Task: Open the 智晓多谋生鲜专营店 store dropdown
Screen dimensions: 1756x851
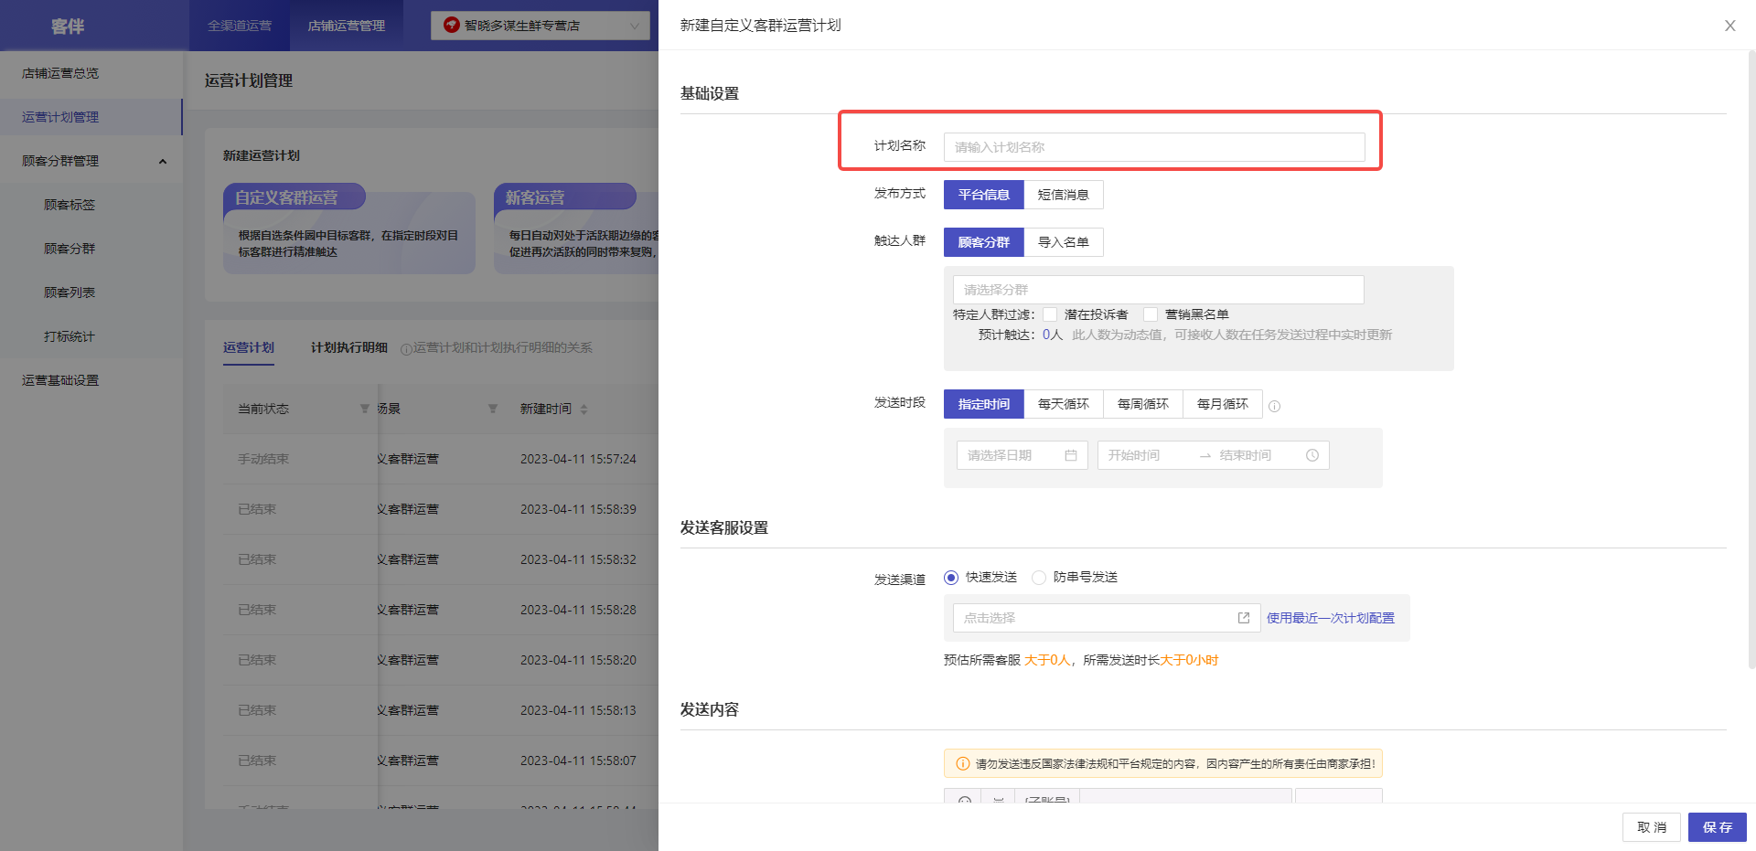Action: 541,26
